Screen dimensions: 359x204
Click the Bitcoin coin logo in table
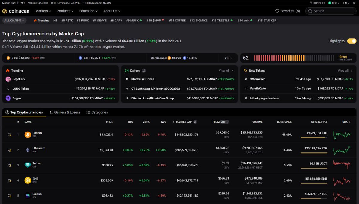point(28,135)
